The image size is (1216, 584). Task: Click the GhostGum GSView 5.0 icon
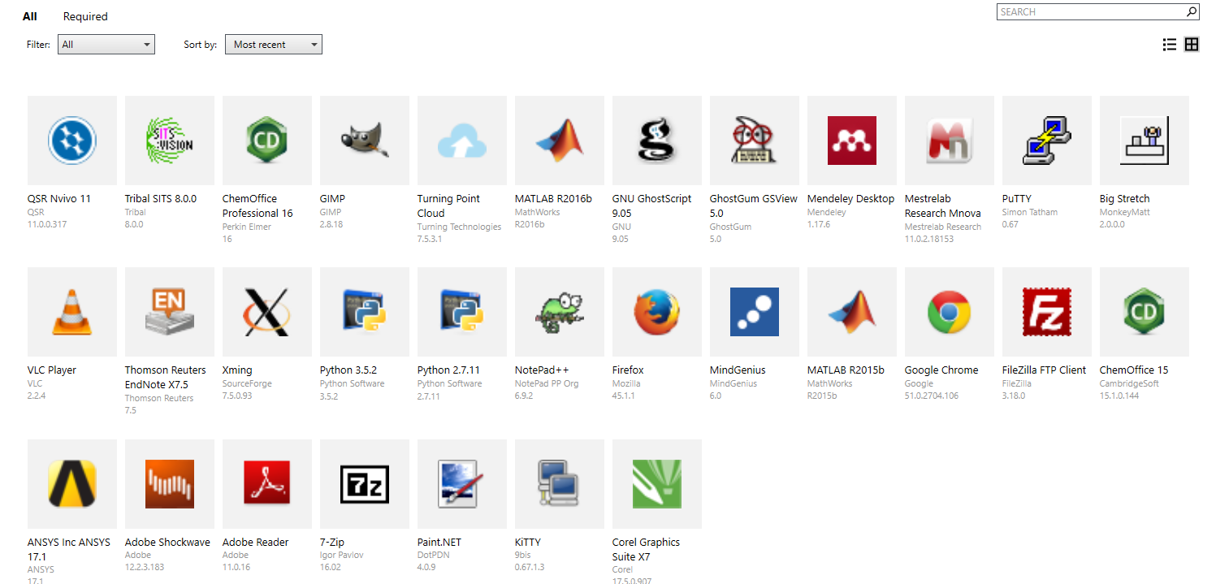(x=755, y=141)
